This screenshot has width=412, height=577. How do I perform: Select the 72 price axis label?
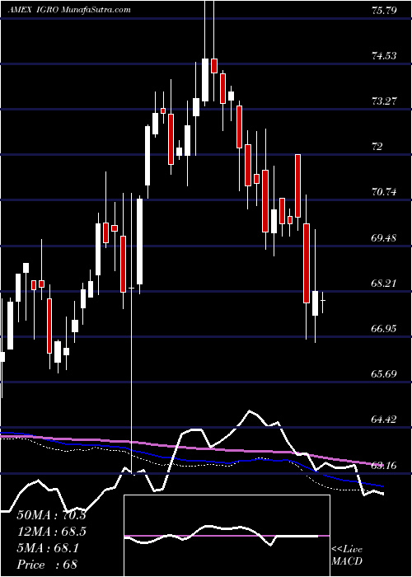coord(377,147)
